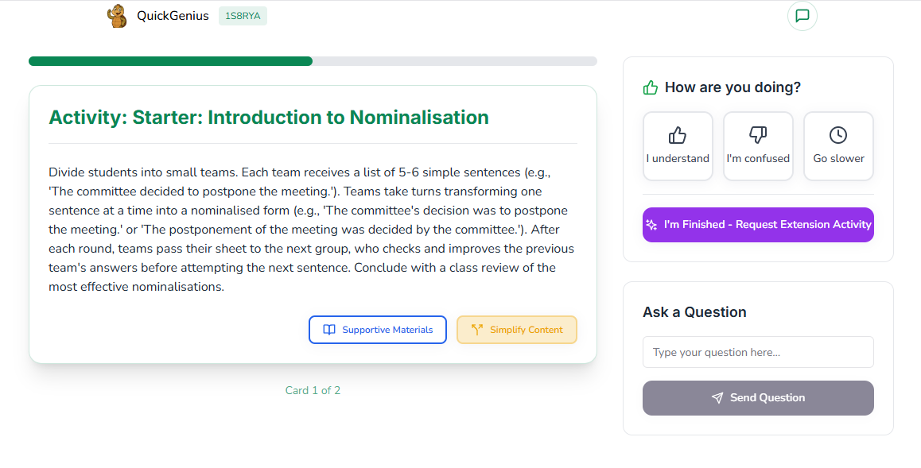The image size is (921, 468).
Task: Click the sparkle icon on the purple button
Action: (651, 225)
